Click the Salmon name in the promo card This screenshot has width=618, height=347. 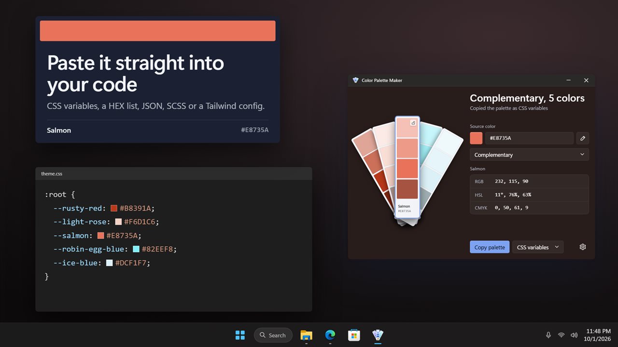click(59, 130)
